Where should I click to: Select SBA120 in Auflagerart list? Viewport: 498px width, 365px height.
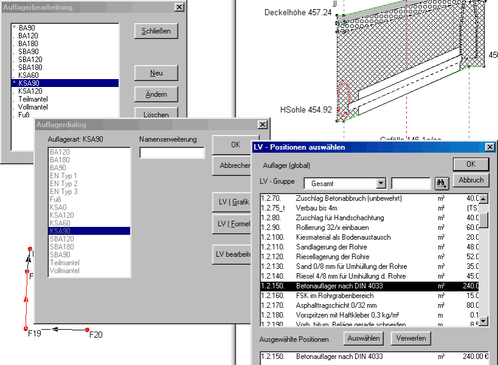point(63,239)
